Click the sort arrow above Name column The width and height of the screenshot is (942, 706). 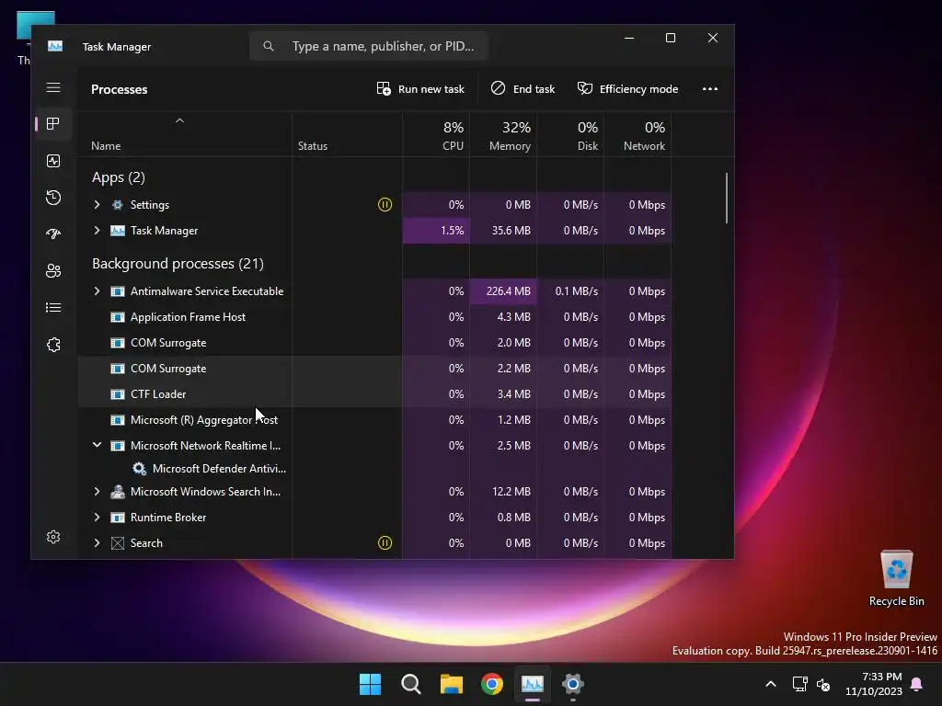point(179,120)
